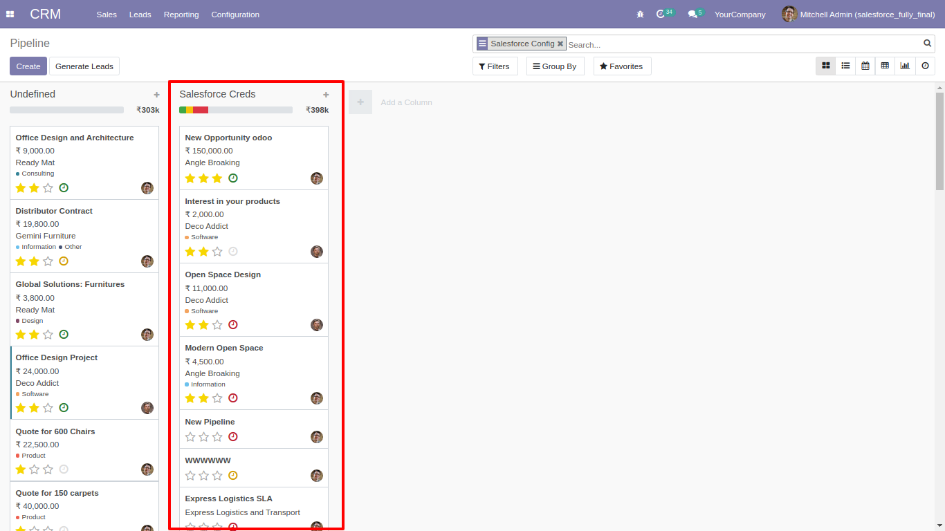Click the search magnifier icon
This screenshot has width=945, height=531.
click(928, 44)
